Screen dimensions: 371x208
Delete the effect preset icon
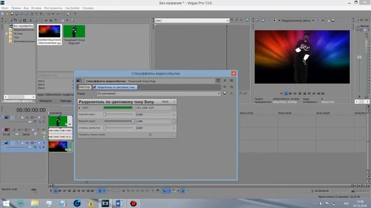pyautogui.click(x=231, y=94)
